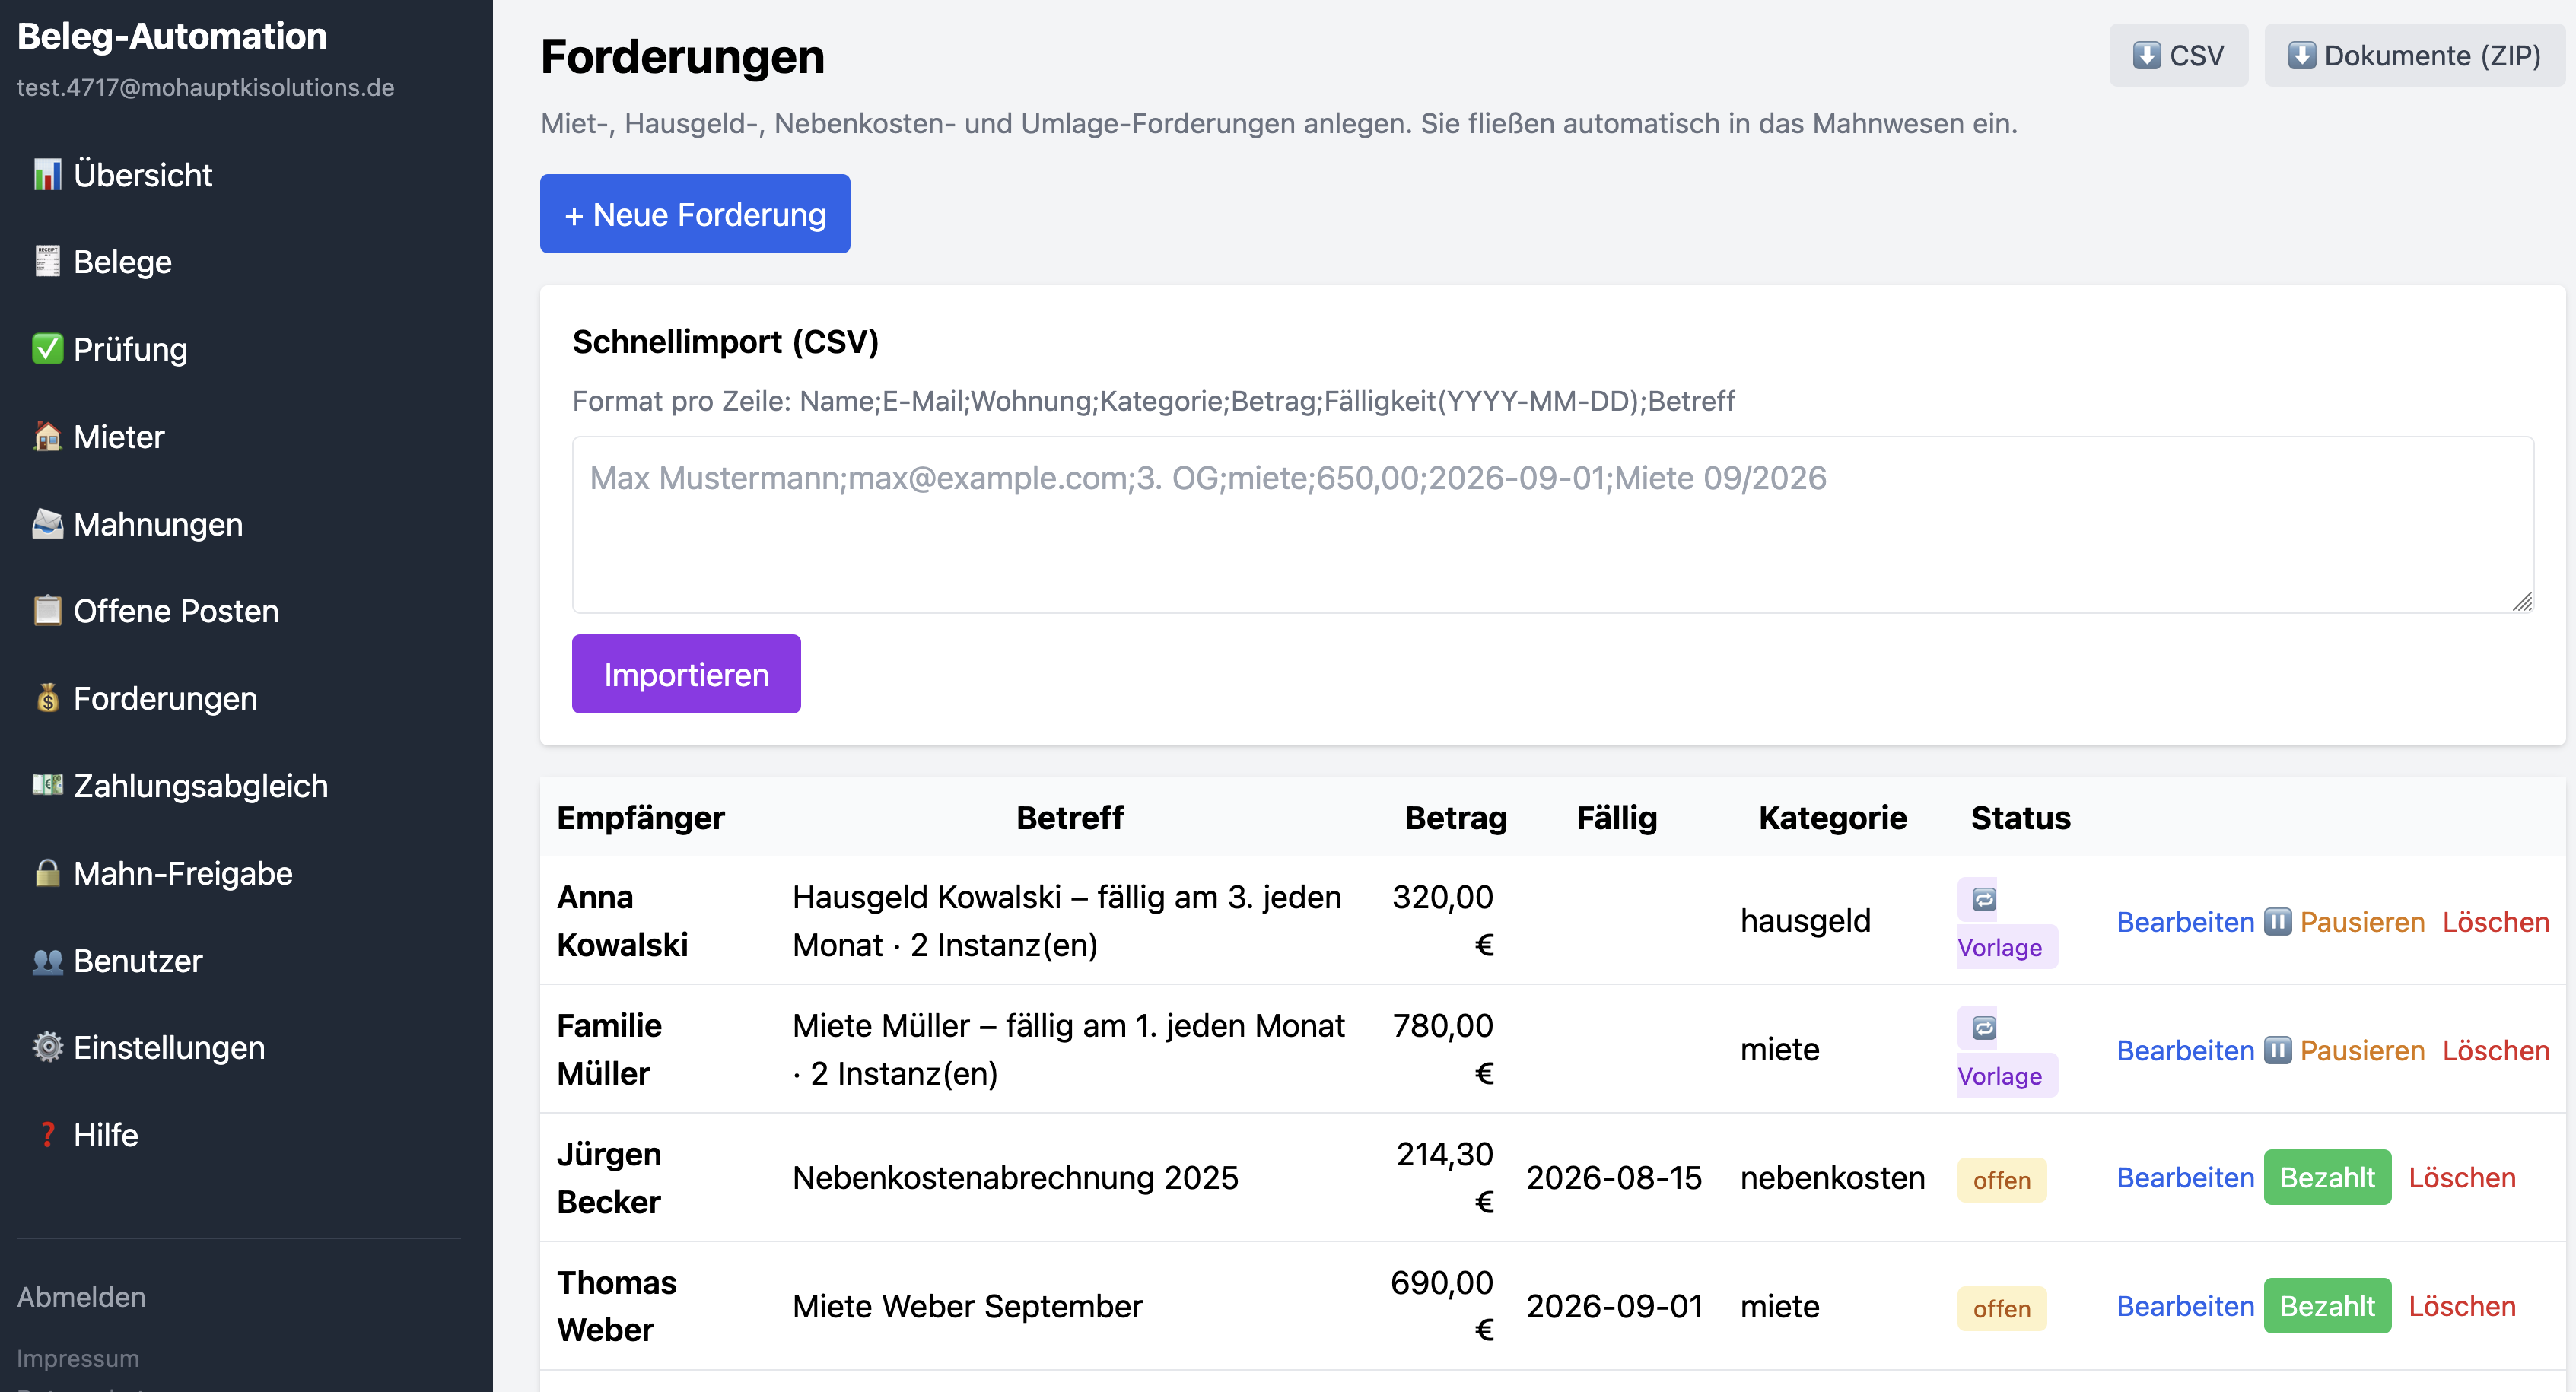The width and height of the screenshot is (2576, 1392).
Task: Click the Einstellungen gear icon
Action: (x=47, y=1047)
